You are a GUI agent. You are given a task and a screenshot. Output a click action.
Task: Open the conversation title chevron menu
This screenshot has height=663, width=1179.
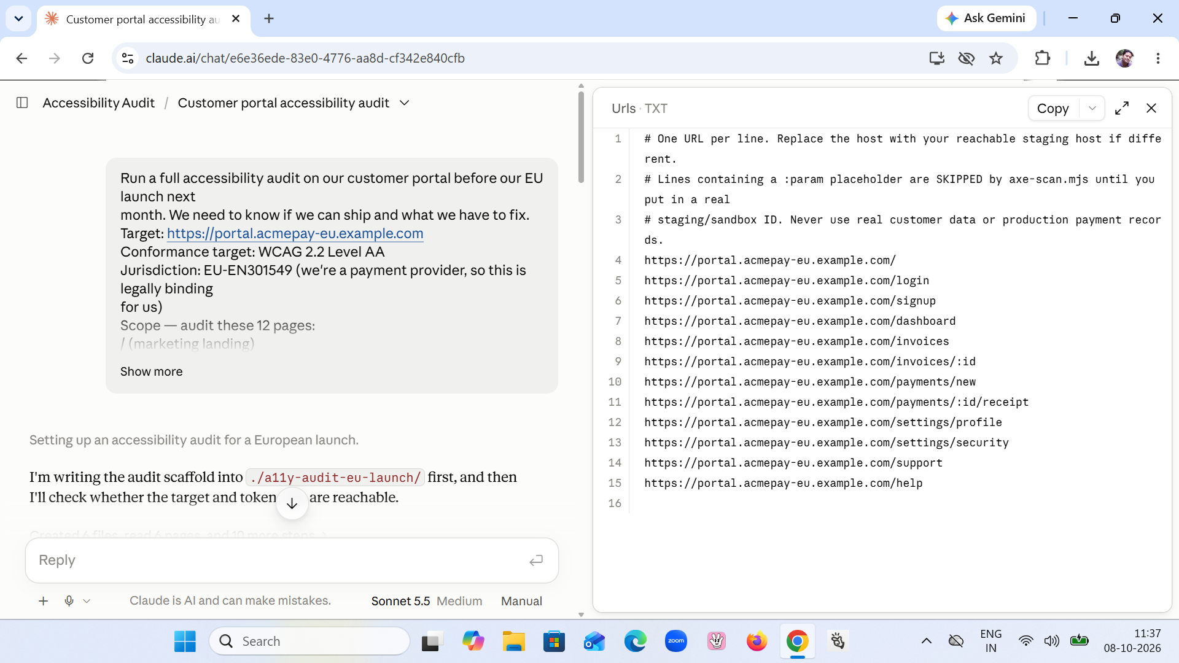point(405,103)
